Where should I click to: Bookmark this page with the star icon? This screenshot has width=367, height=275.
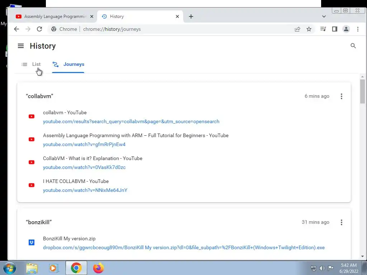(x=309, y=29)
